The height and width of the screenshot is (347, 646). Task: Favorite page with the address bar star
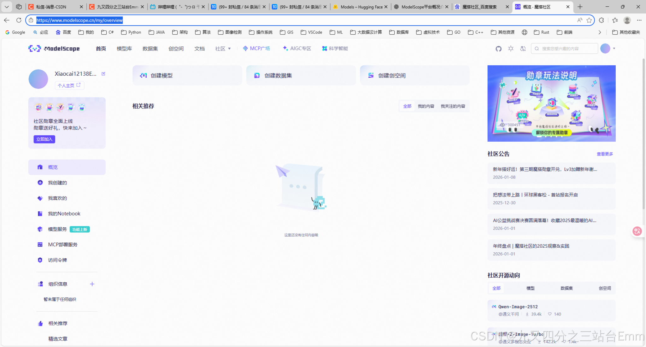tap(589, 20)
